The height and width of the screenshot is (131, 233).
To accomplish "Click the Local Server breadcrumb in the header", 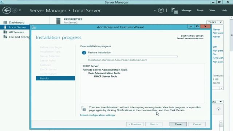I will (87, 11).
